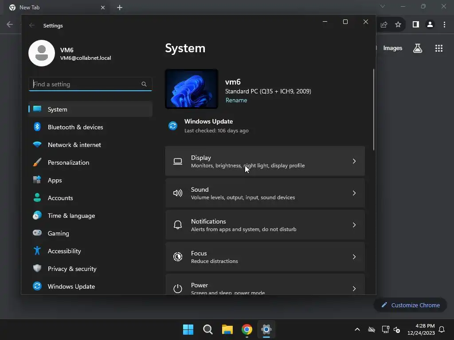Open the Display settings row

265,161
